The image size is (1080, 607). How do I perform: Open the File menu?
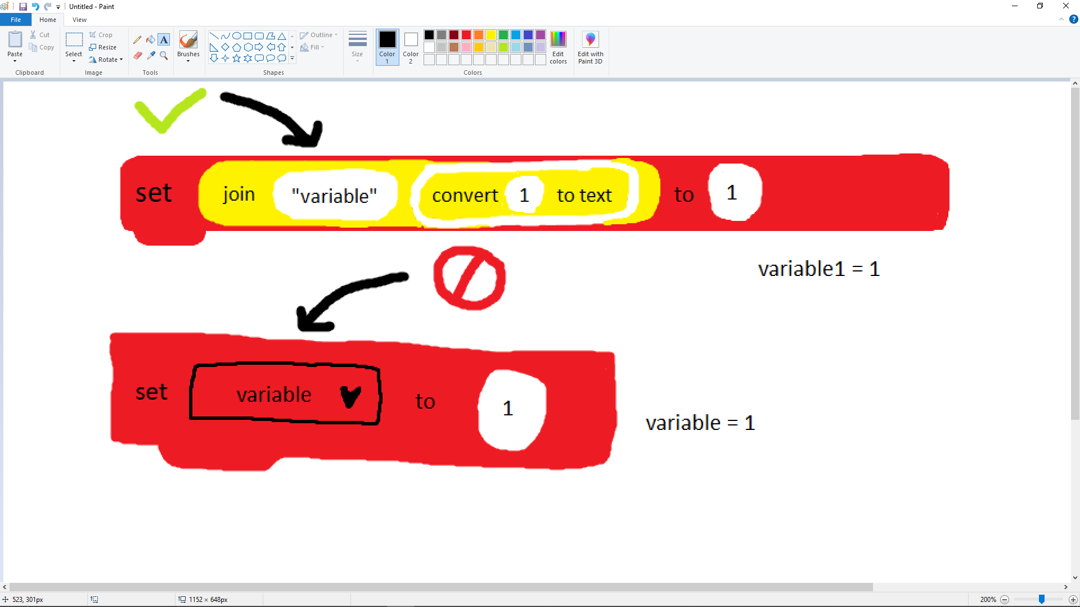(16, 20)
